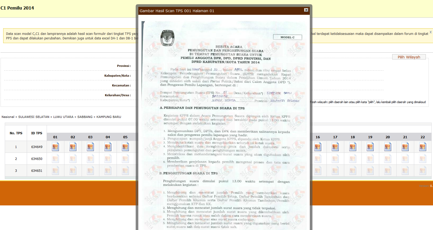Open scan page 18 for TPS 3
Screen dimensions: 433x230
(353, 171)
